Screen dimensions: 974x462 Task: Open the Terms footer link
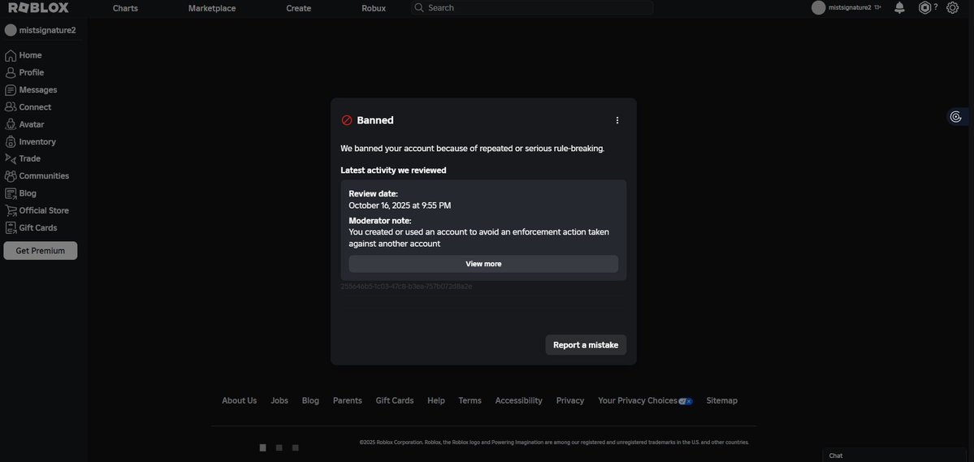tap(470, 400)
